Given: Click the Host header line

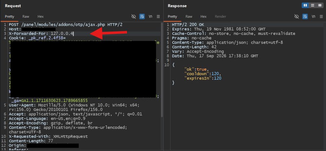Looking at the screenshot, I should [32, 29].
